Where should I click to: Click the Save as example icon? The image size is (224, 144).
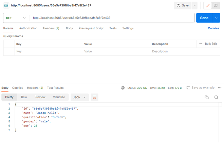189,88
